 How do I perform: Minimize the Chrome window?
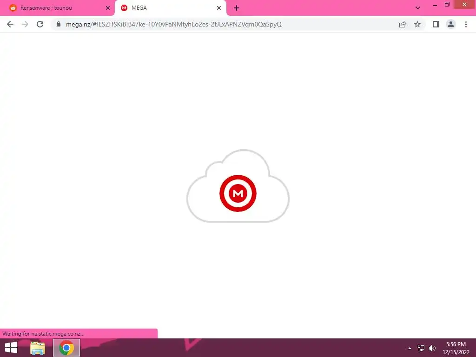click(x=435, y=5)
